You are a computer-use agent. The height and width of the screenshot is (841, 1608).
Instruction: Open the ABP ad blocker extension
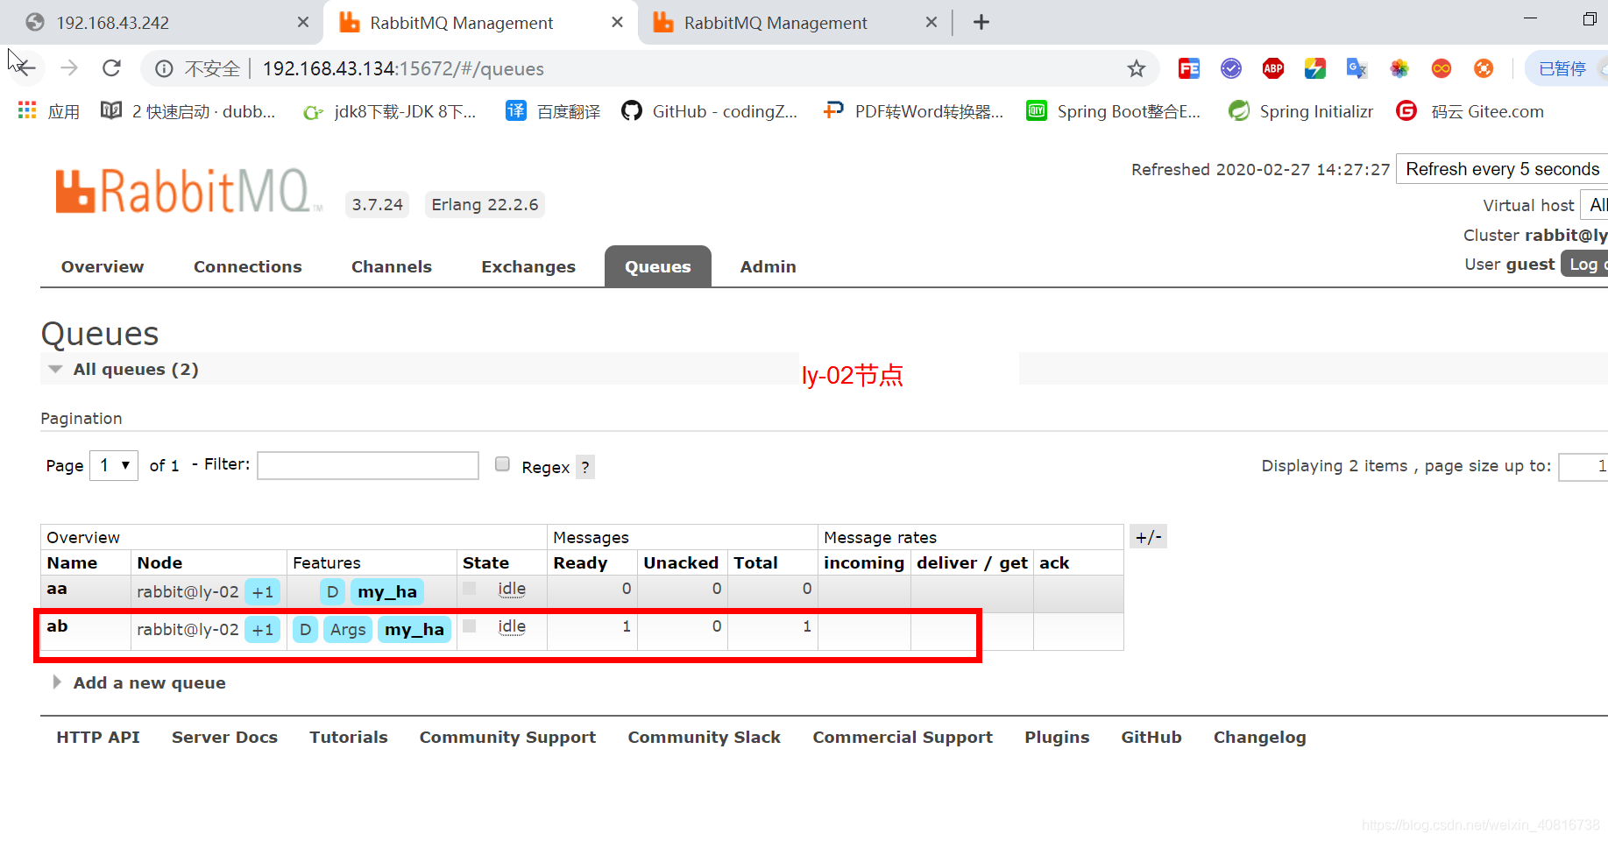tap(1273, 68)
